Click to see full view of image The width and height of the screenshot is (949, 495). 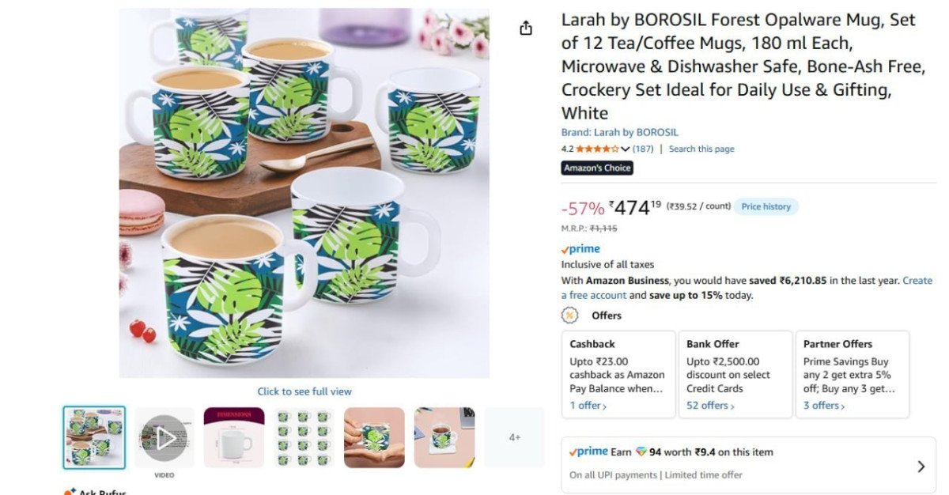tap(304, 391)
